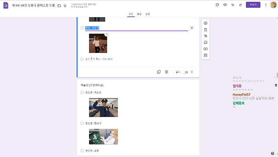Undo the last change
The width and height of the screenshot is (278, 157).
(232, 5)
